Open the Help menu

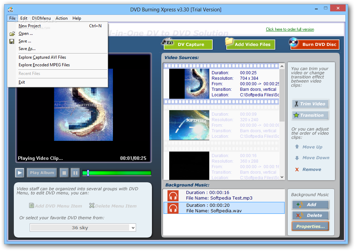[x=77, y=18]
